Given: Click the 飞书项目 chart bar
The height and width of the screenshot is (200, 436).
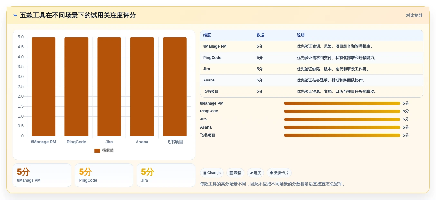Looking at the screenshot, I should (x=175, y=87).
